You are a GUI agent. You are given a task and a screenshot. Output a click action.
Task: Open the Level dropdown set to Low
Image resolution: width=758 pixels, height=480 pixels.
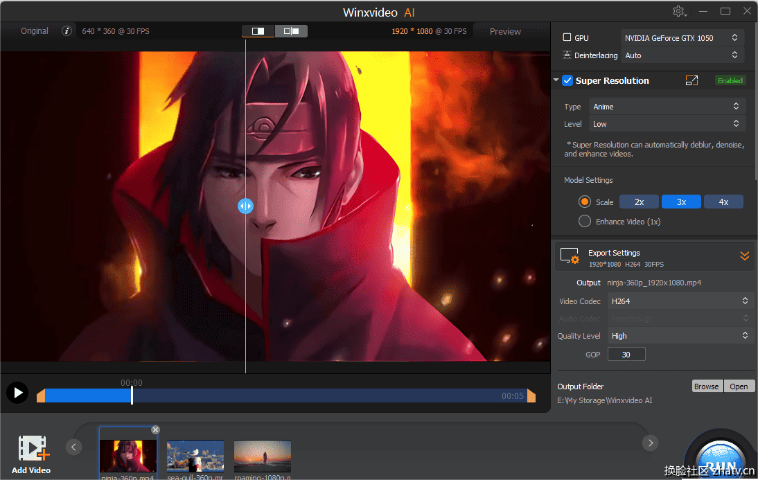click(667, 124)
